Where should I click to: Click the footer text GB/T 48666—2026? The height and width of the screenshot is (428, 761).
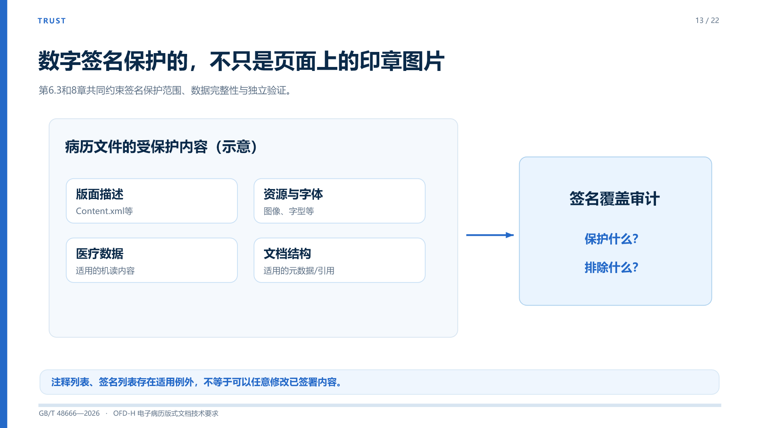pyautogui.click(x=69, y=413)
